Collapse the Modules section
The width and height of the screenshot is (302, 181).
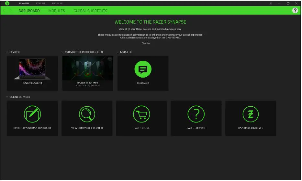coord(118,52)
